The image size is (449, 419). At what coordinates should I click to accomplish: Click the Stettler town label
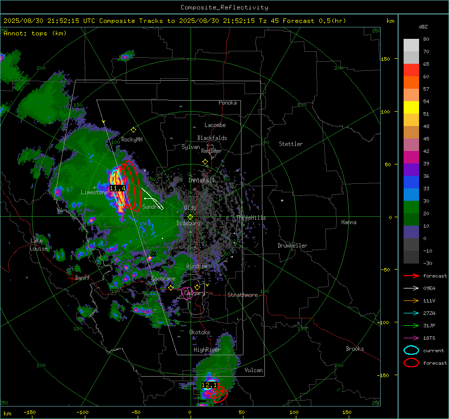pyautogui.click(x=291, y=144)
